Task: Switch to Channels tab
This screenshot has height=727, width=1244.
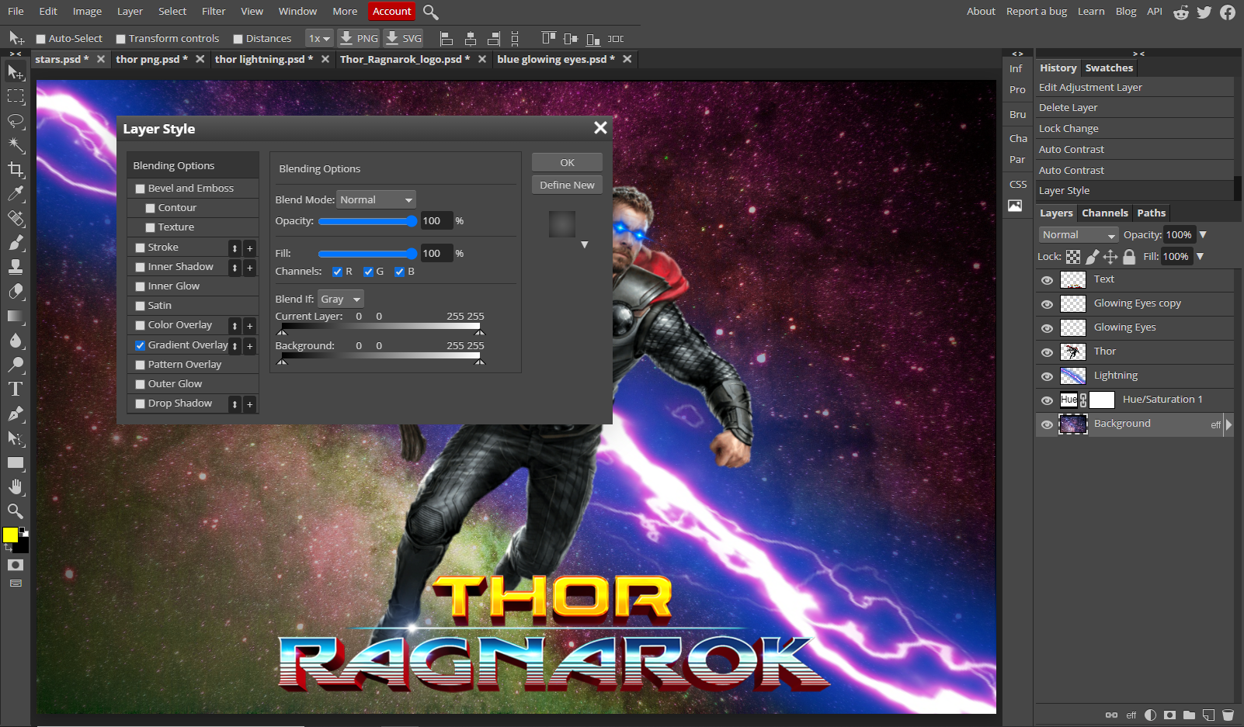Action: coord(1104,213)
